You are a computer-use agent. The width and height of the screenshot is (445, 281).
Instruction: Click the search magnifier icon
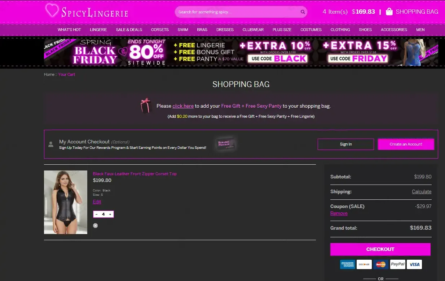click(303, 12)
